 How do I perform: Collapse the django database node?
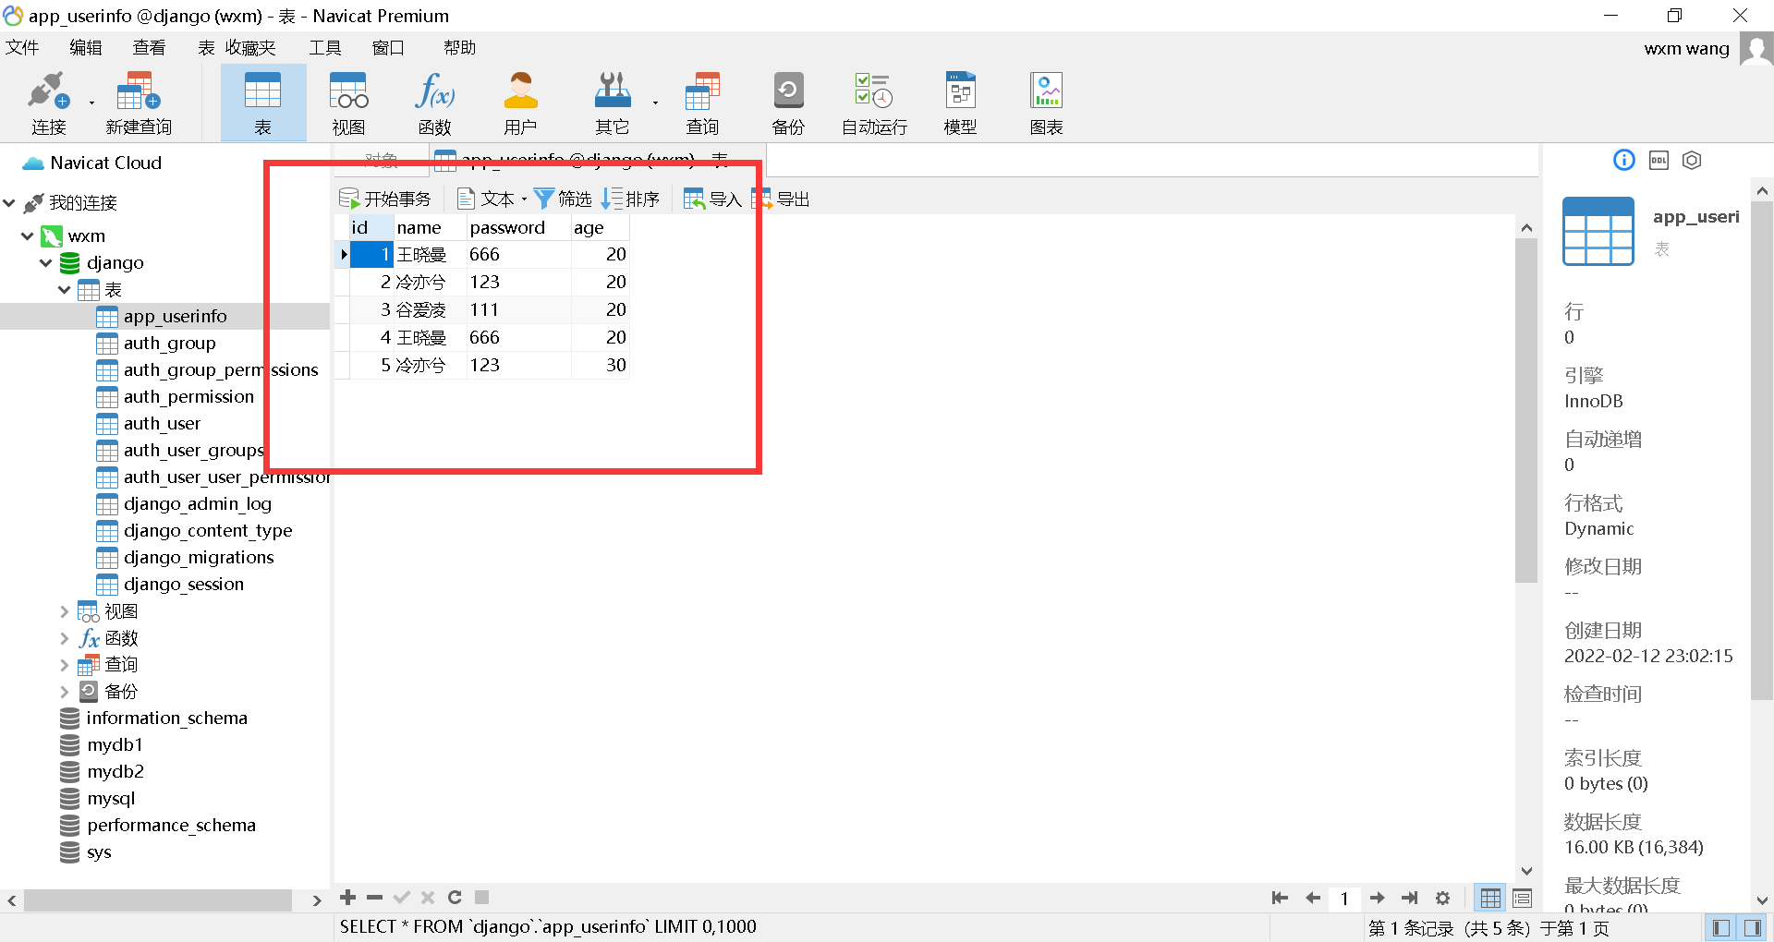point(45,262)
